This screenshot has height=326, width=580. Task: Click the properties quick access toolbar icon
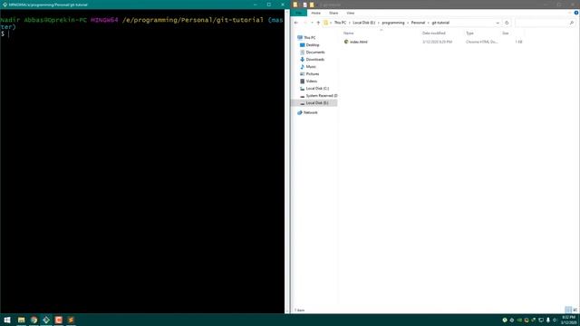click(x=304, y=5)
